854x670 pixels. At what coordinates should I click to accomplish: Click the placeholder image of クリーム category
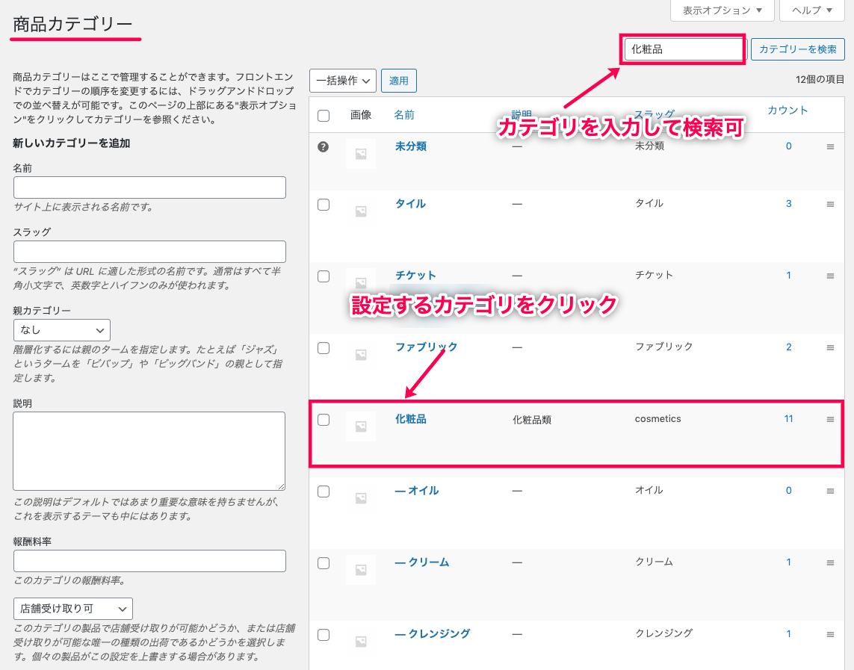click(x=361, y=570)
